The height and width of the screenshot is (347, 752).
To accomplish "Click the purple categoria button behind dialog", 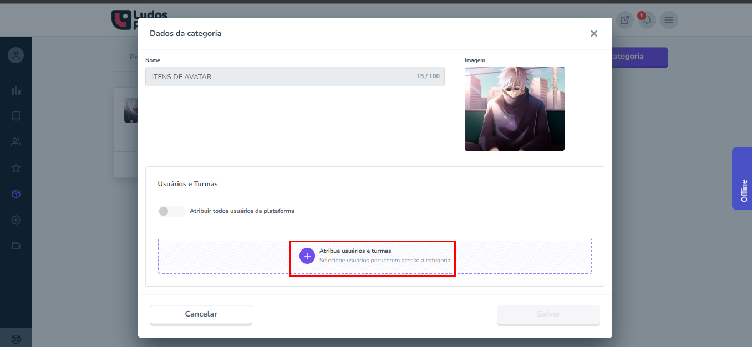I will tap(640, 57).
